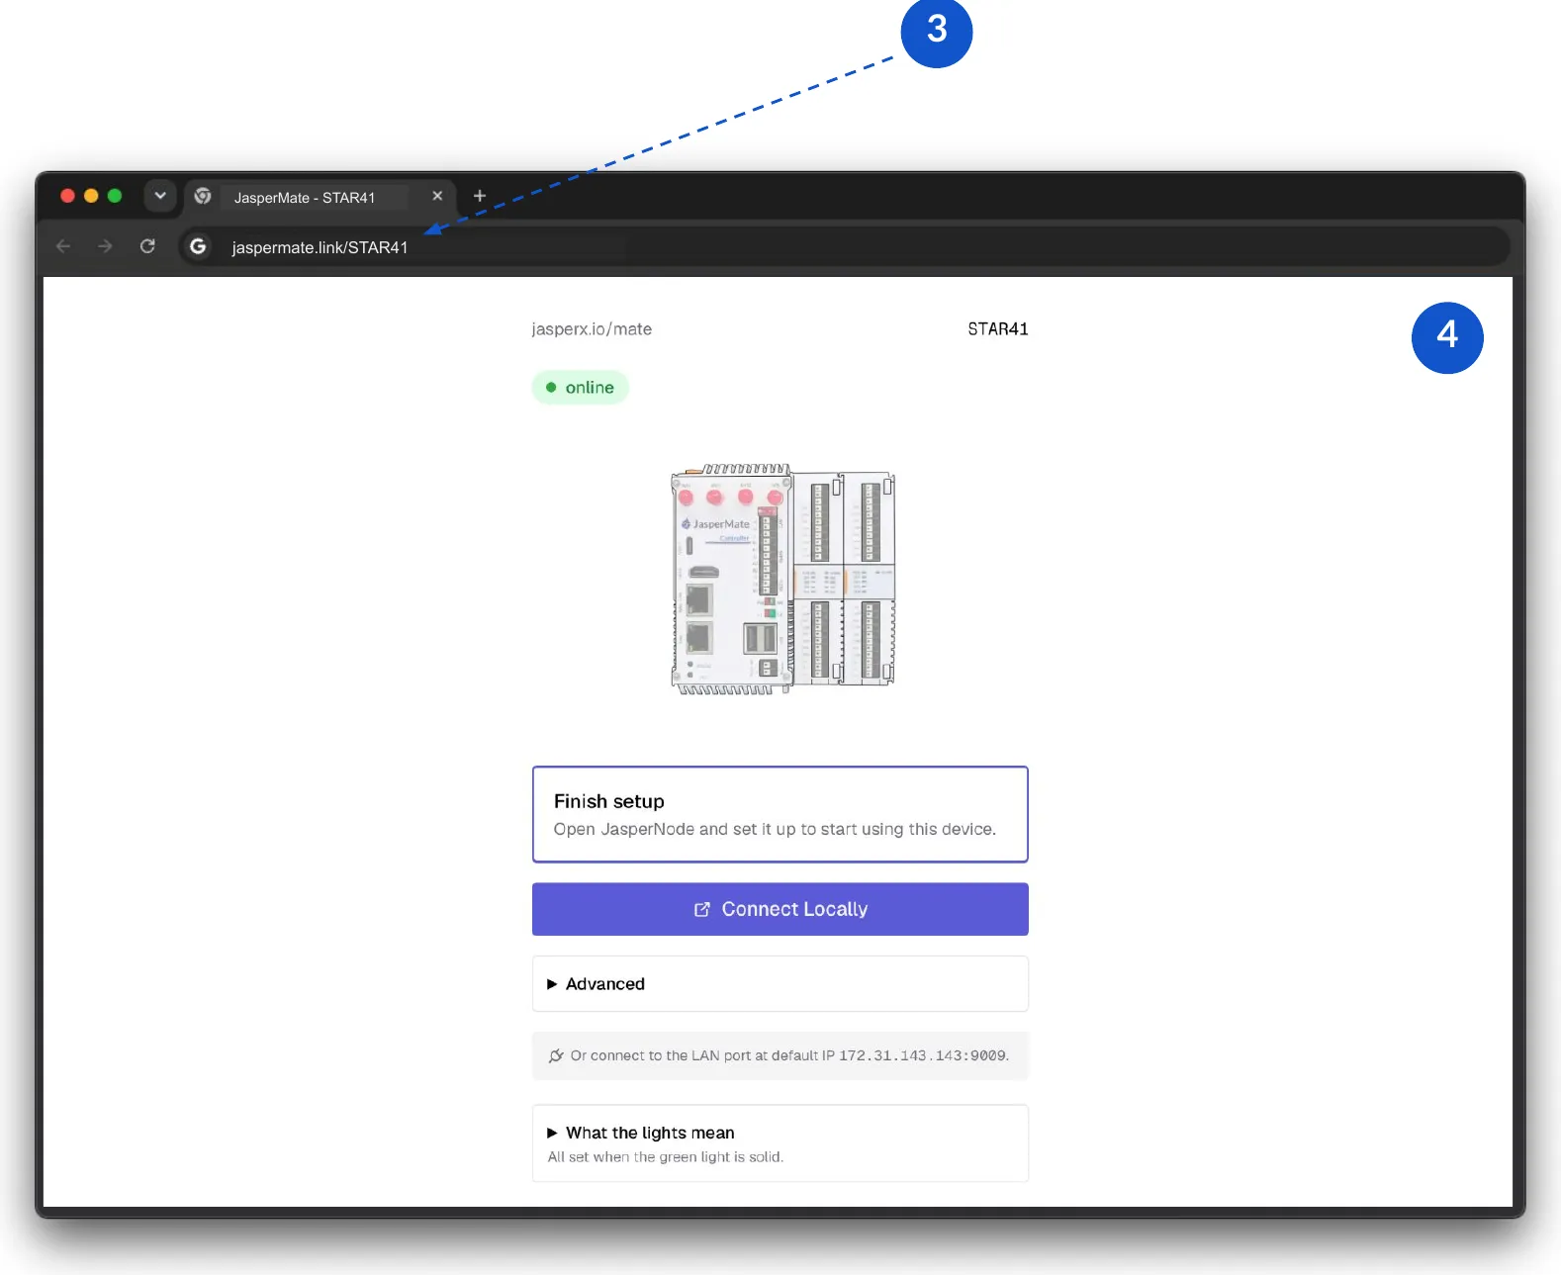Click the red close window button
This screenshot has height=1275, width=1561.
67,196
